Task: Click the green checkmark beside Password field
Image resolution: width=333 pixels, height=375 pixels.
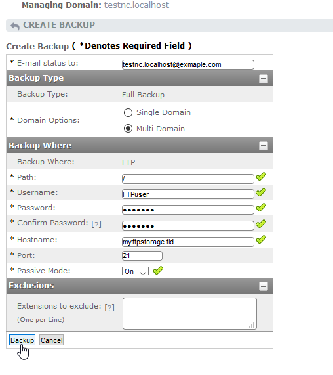Action: pyautogui.click(x=261, y=207)
